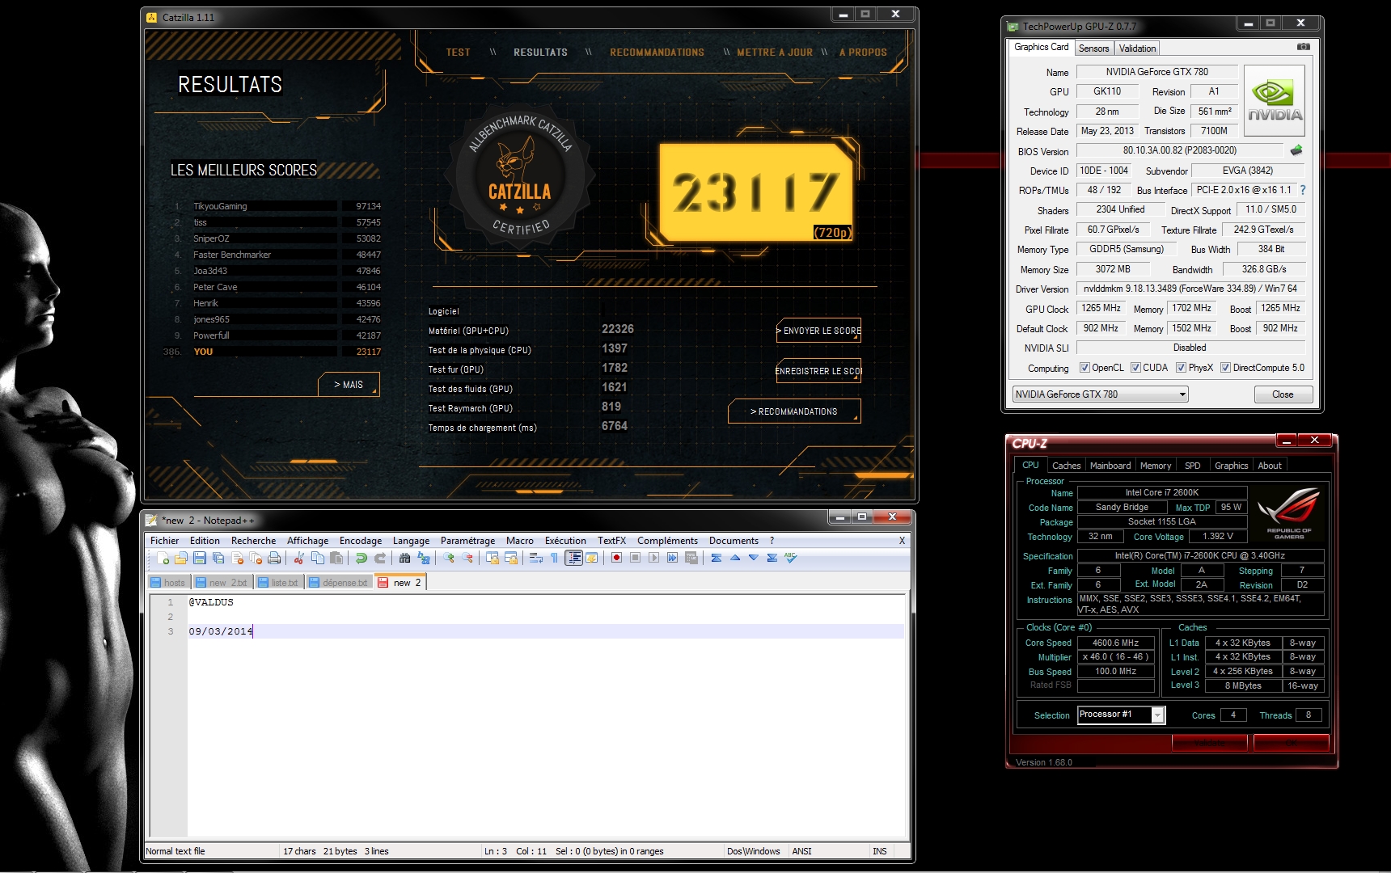
Task: Click Bus Interface question mark in GPU-Z
Action: tap(1303, 190)
